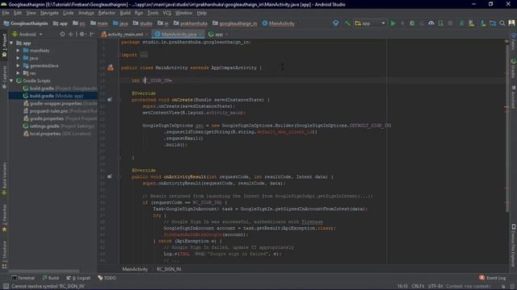This screenshot has width=517, height=290.
Task: Select gradle.properties file
Action: (60, 118)
